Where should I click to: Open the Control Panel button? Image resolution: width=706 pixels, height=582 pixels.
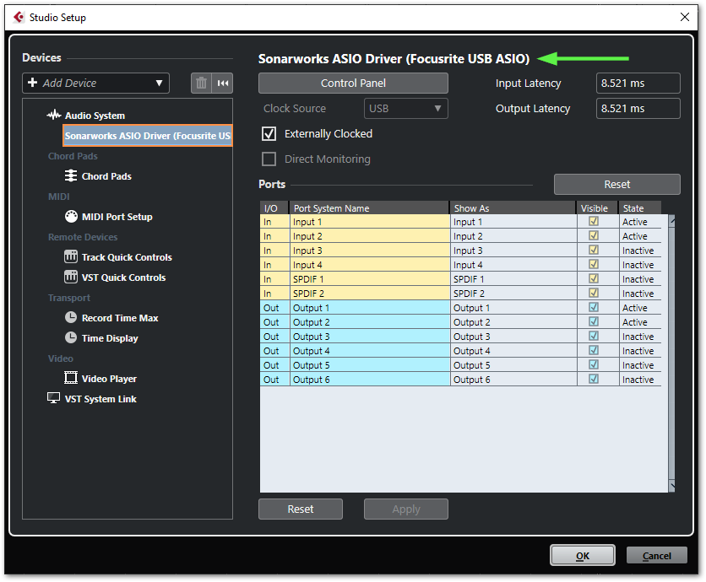(353, 84)
